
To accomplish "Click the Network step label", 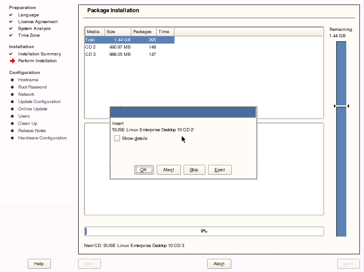I will 26,94.
